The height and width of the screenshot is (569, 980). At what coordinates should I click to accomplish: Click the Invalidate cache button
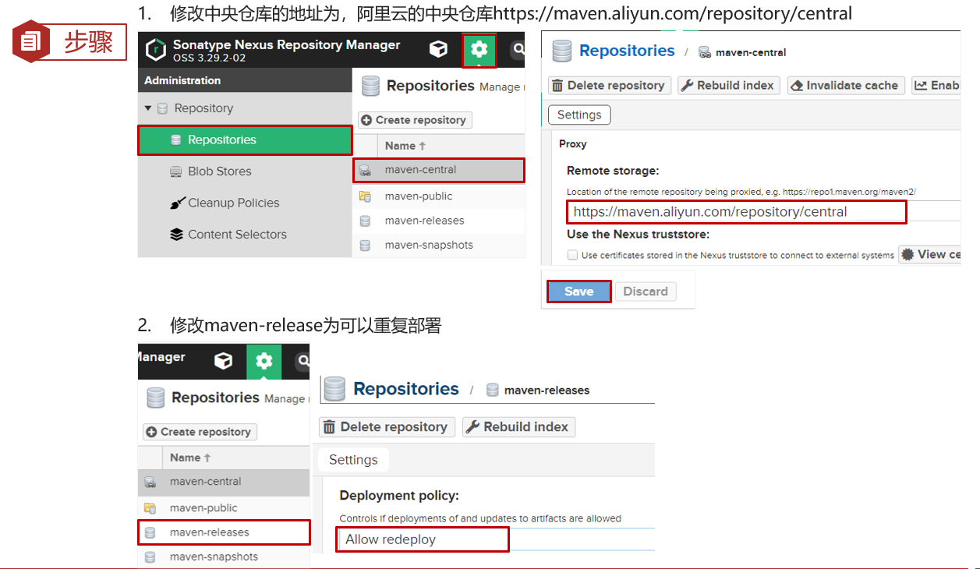point(845,86)
